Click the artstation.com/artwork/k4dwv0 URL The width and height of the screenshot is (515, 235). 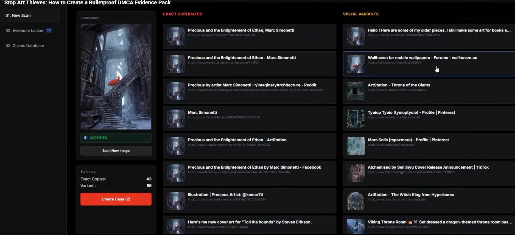pos(397,90)
